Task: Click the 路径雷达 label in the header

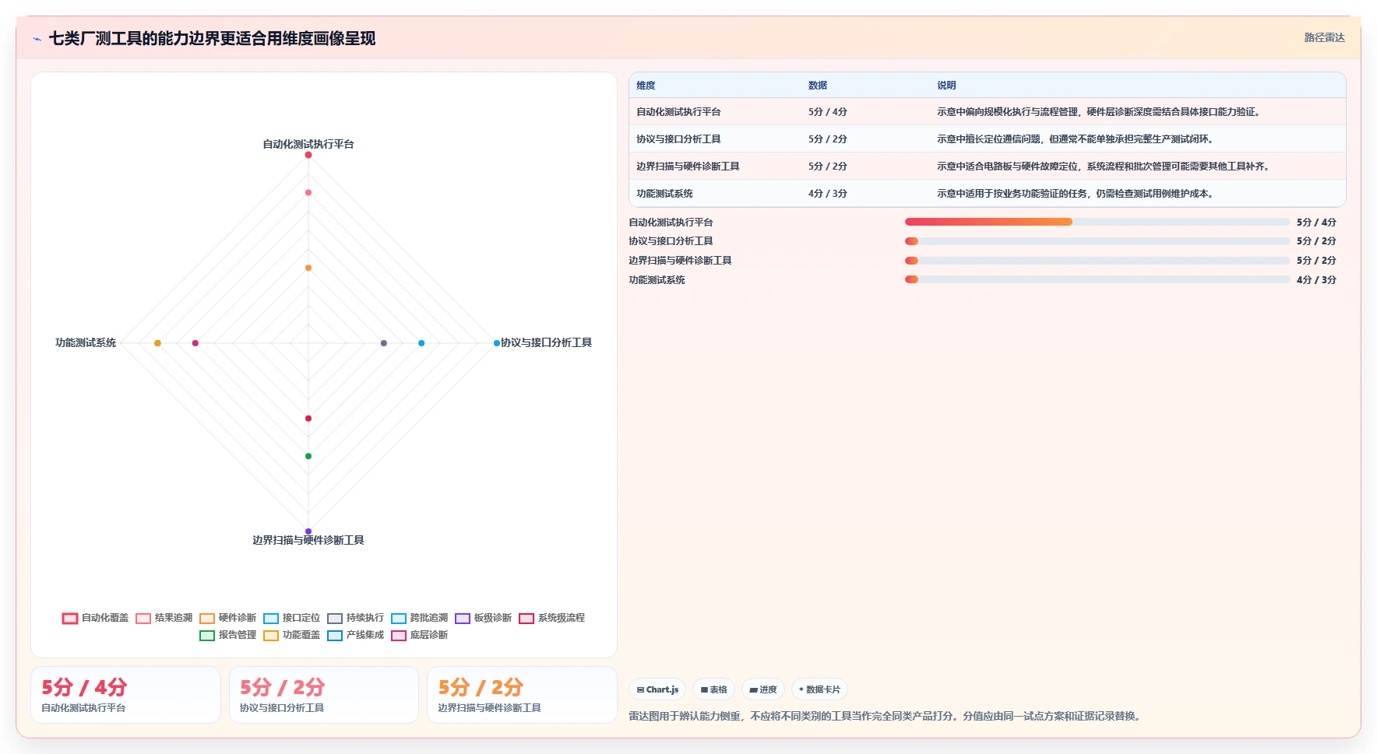Action: click(x=1324, y=37)
